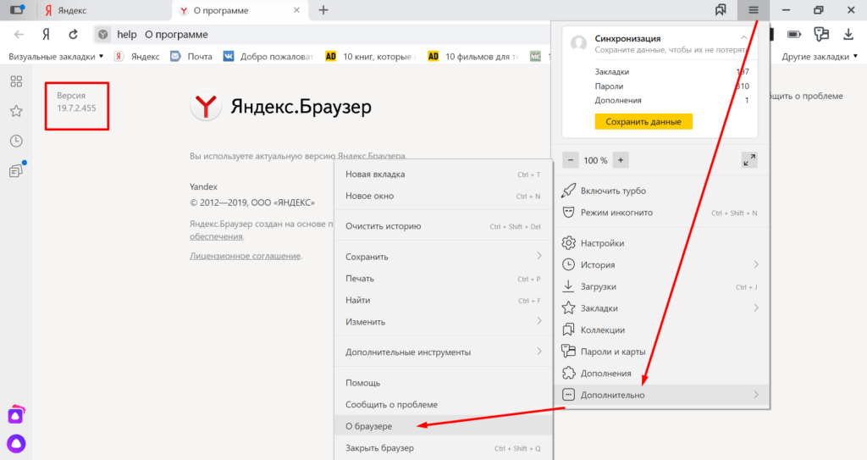The image size is (867, 460).
Task: Increase zoom with plus button
Action: 621,160
